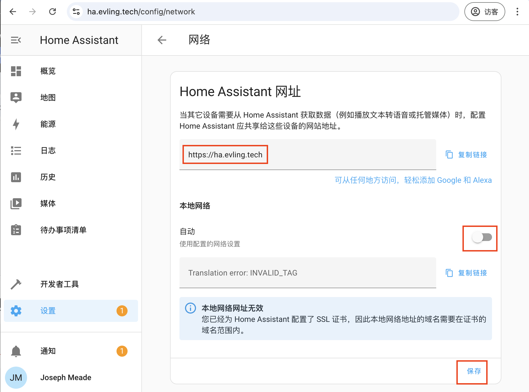Open 概览 overview dashboard icon
The height and width of the screenshot is (392, 529).
(x=16, y=71)
